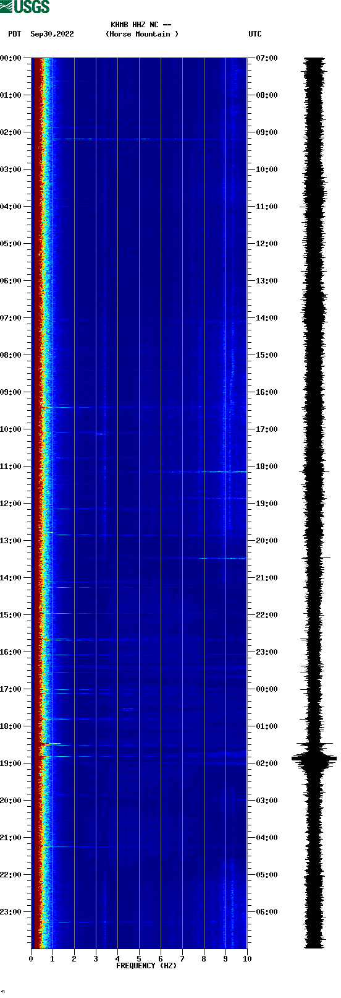Click the 22:00 UTC time label

pyautogui.click(x=267, y=615)
